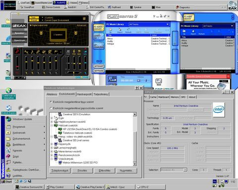Viewport: 238px width, 190px height.
Task: Open the Spectrum panel in Surround Mixer
Action: (19, 41)
